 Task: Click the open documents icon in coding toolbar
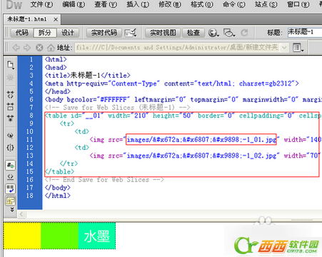pos(11,65)
